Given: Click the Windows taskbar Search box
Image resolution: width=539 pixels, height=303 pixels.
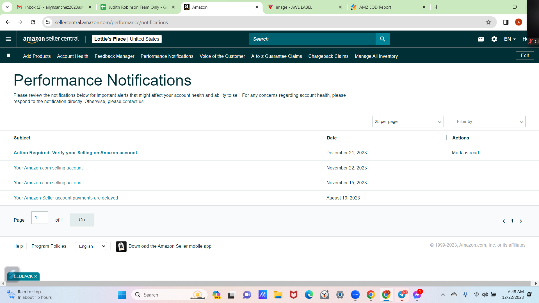Looking at the screenshot, I should pyautogui.click(x=169, y=295).
